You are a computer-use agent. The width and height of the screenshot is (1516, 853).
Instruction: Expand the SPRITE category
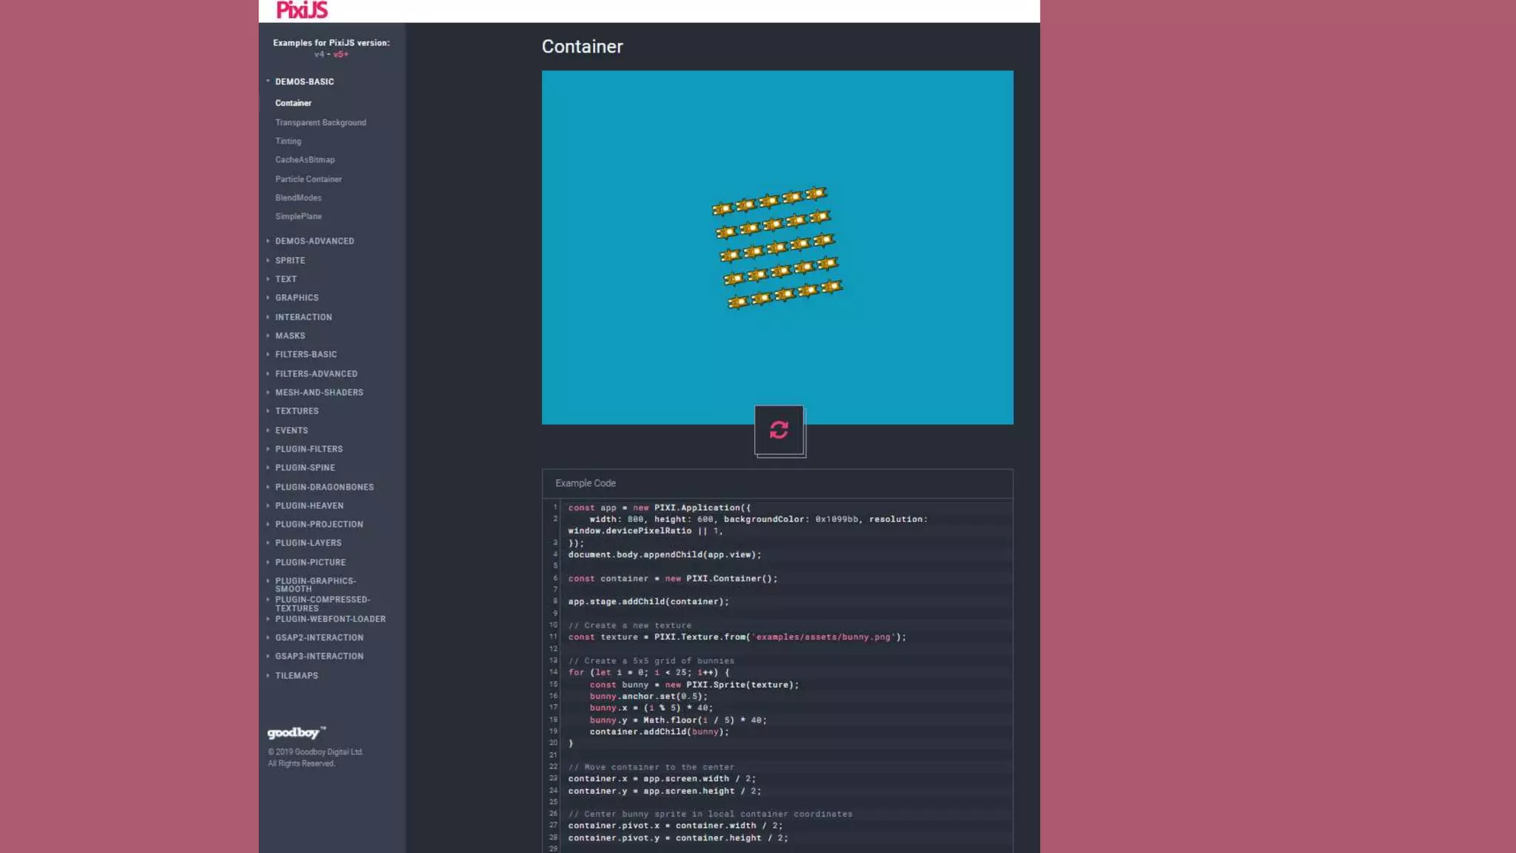click(289, 261)
